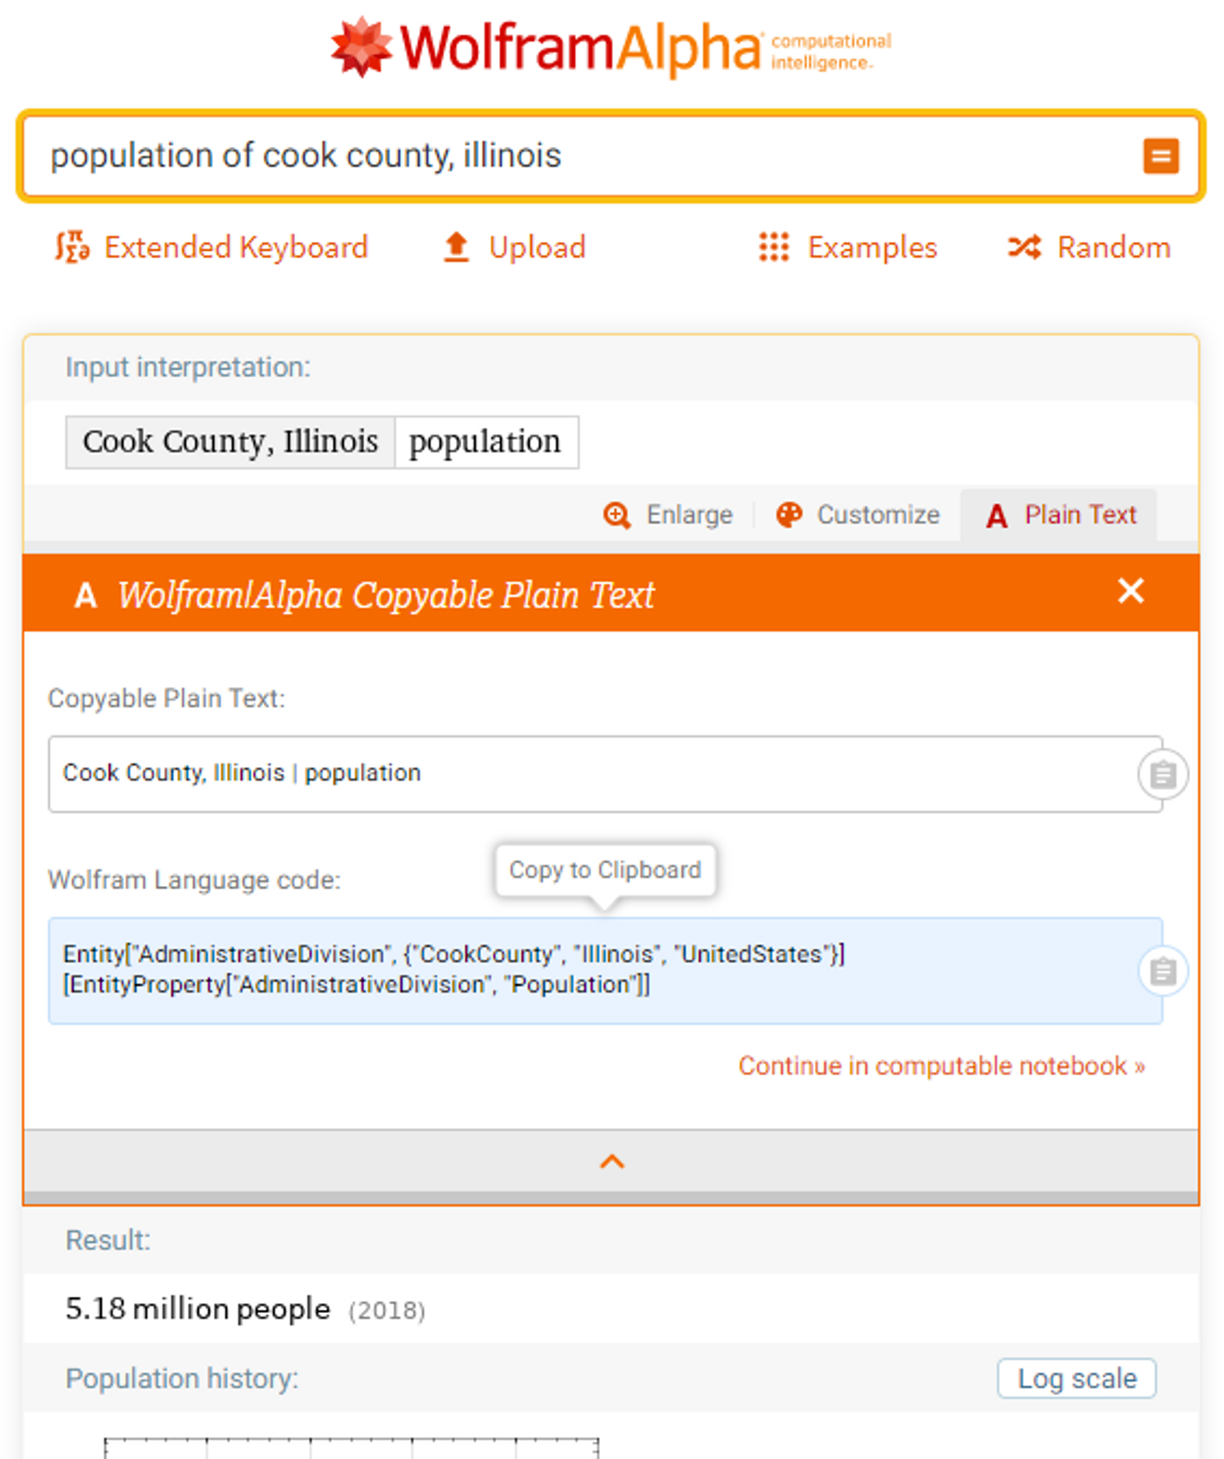Get a Random query
The width and height of the screenshot is (1224, 1459).
coord(1090,247)
